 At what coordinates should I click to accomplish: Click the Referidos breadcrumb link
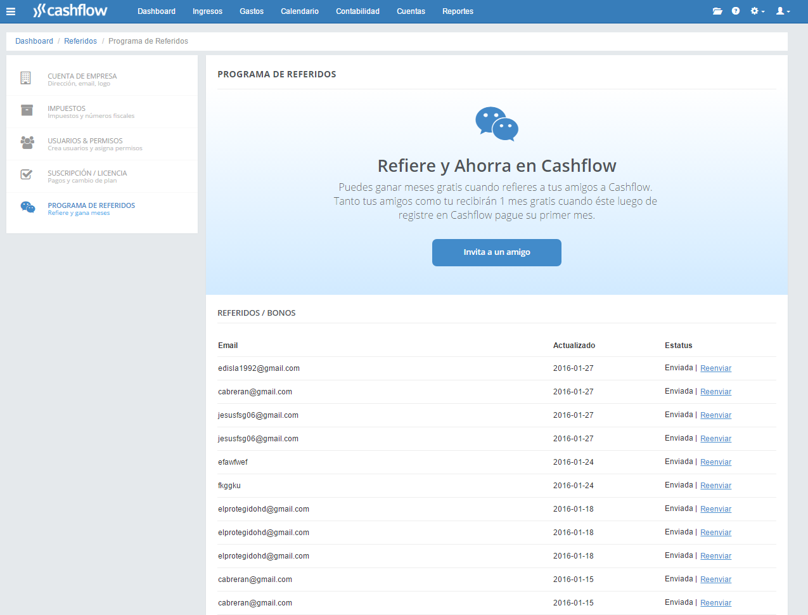[80, 41]
